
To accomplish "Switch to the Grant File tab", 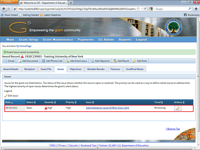I will [46, 69].
